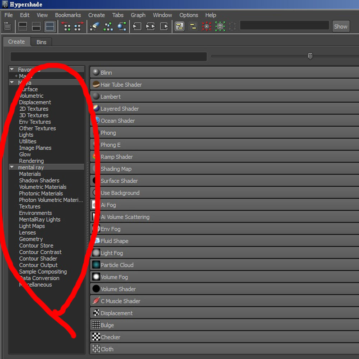The image size is (359, 359).
Task: Select Image Planes category
Action: 35,148
